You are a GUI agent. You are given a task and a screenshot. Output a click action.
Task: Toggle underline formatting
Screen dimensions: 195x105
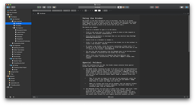(83, 11)
